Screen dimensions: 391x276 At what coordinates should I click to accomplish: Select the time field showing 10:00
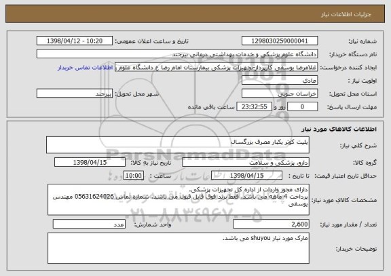[134, 176]
